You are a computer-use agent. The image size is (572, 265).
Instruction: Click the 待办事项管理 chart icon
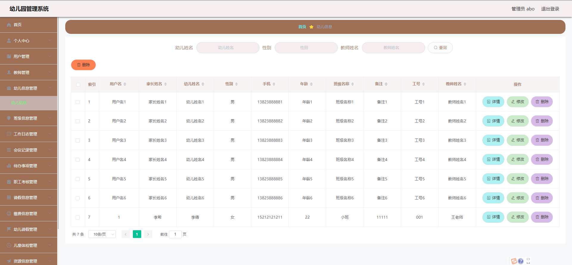pos(9,166)
